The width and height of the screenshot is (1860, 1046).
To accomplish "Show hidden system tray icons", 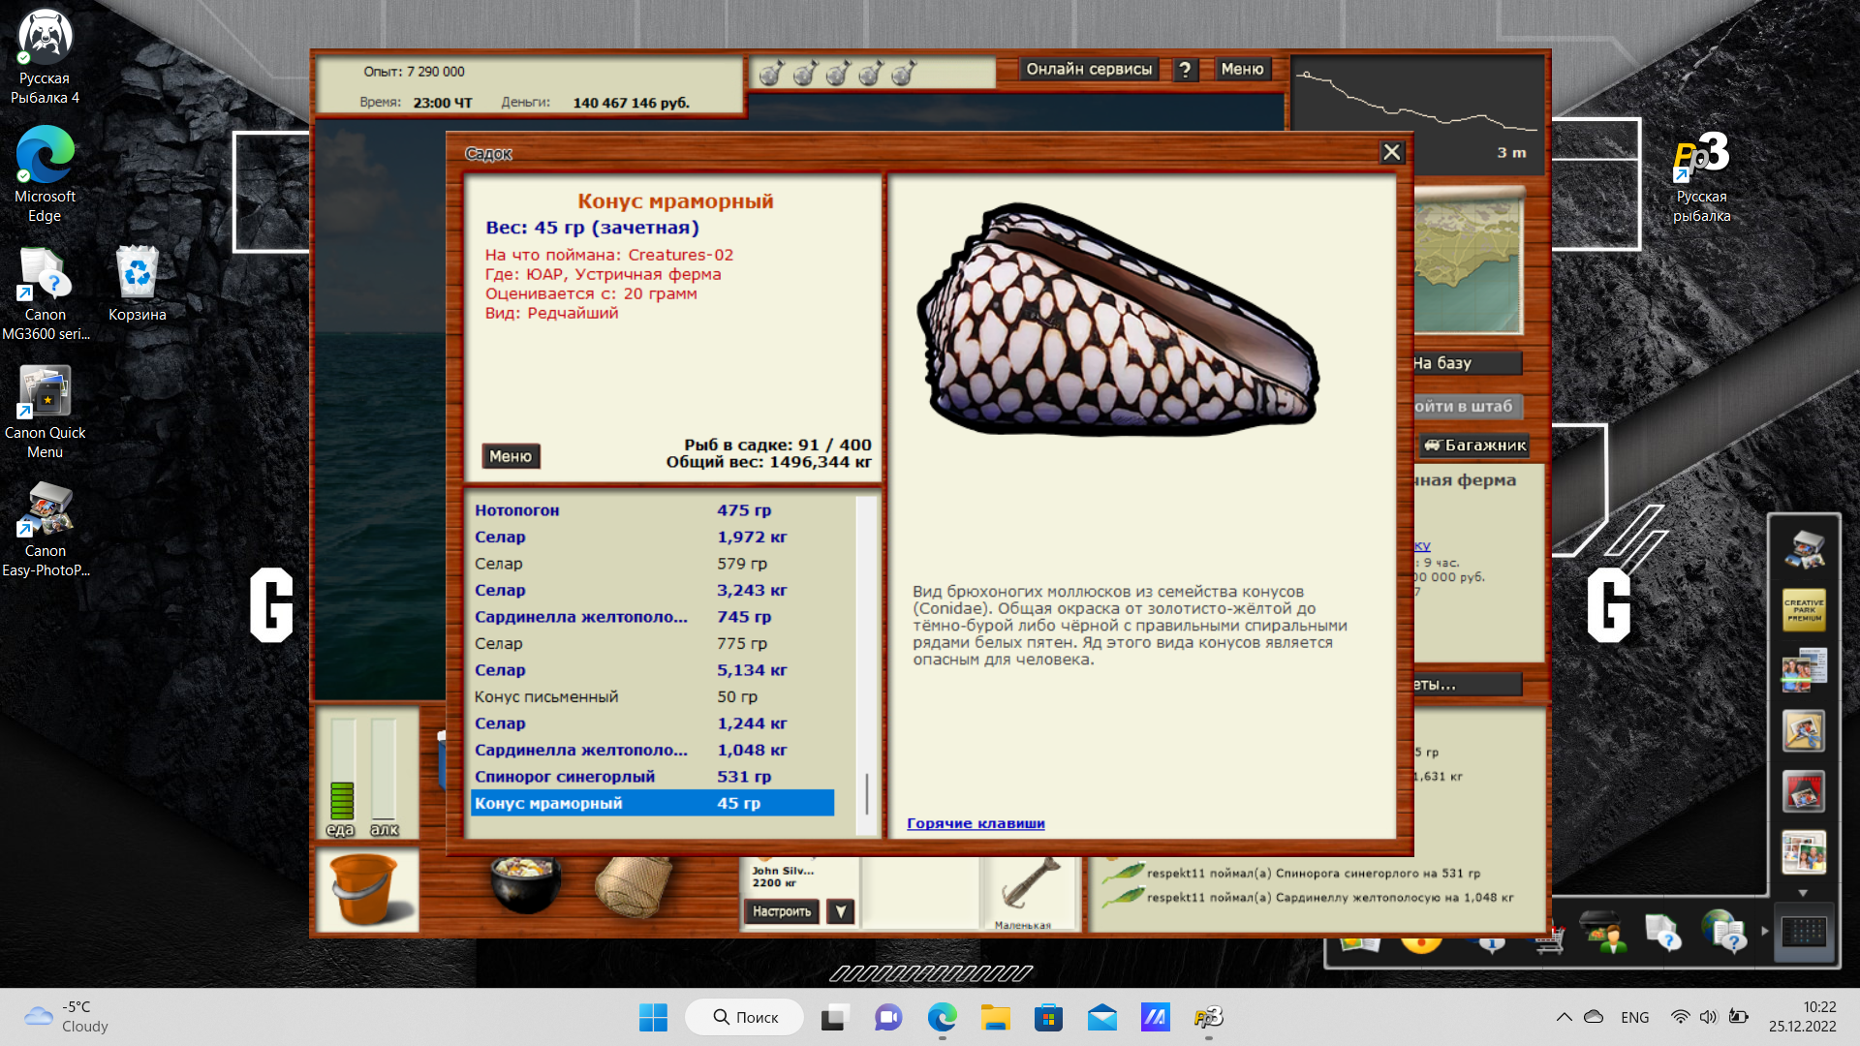I will coord(1564,1017).
